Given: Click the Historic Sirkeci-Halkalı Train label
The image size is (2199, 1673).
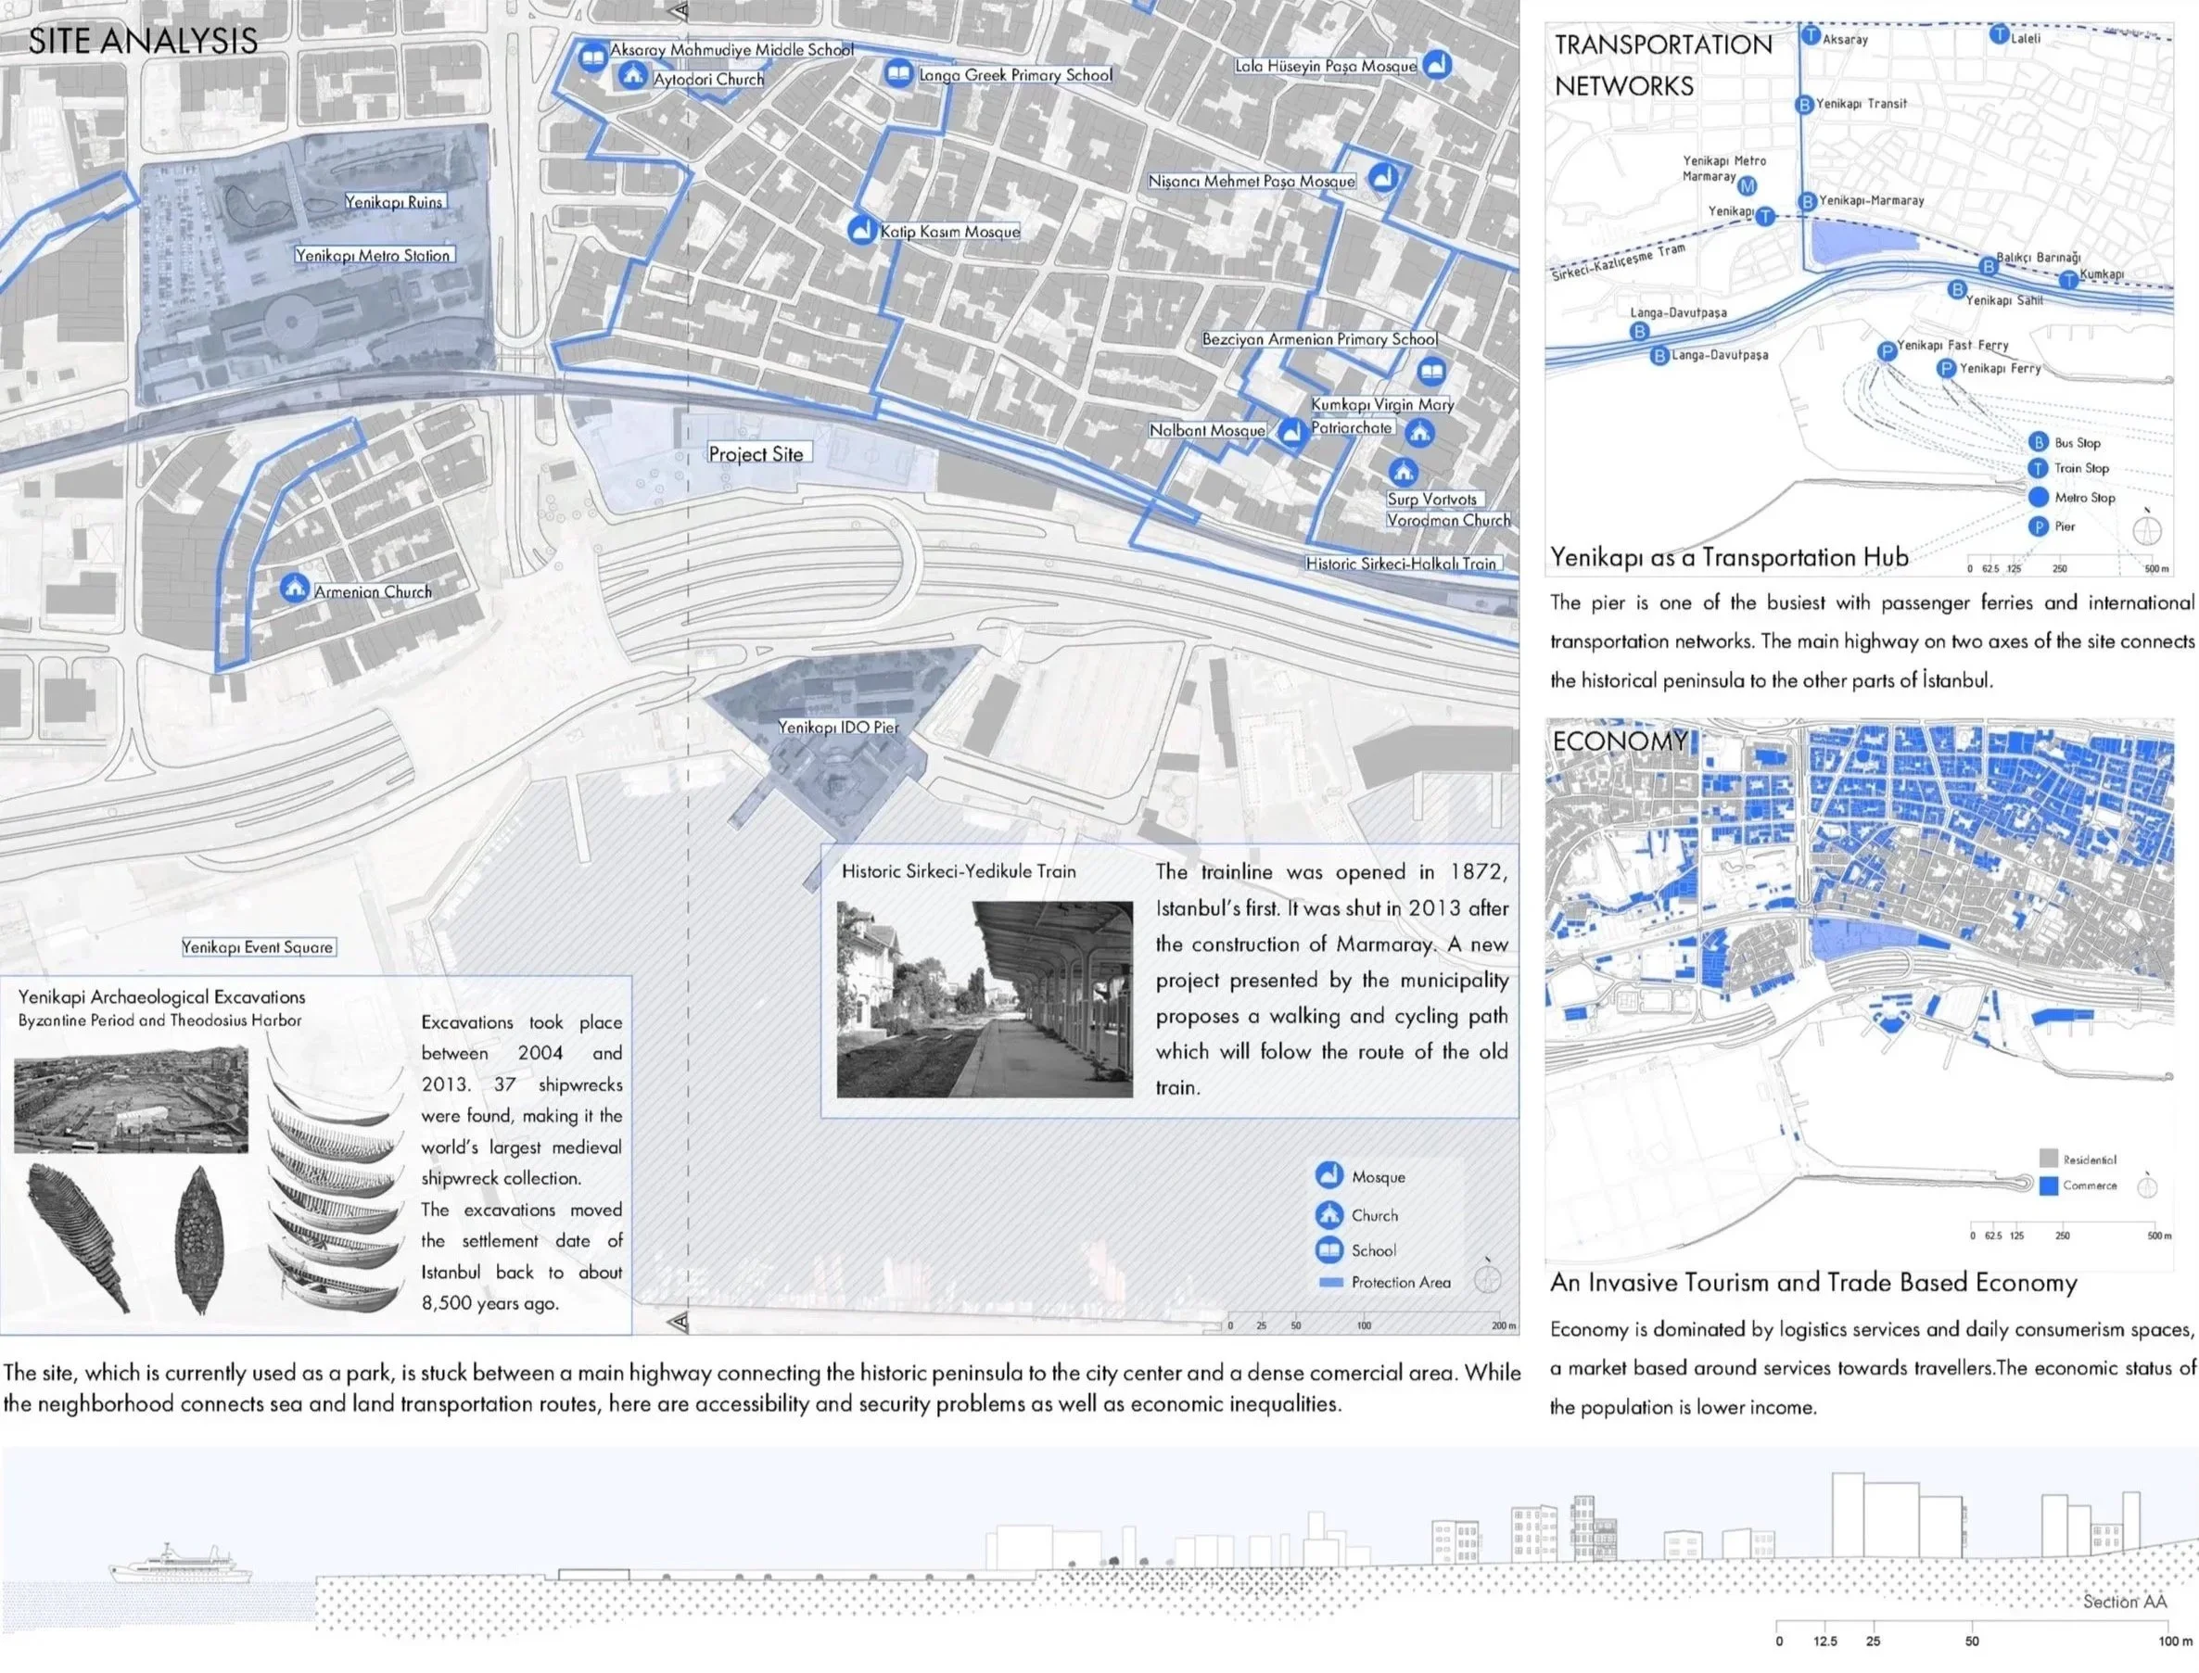Looking at the screenshot, I should point(1402,564).
